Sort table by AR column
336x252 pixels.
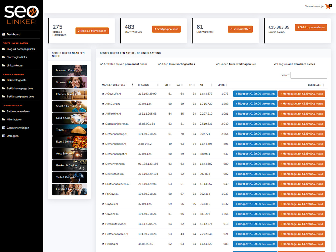pyautogui.click(x=206, y=85)
